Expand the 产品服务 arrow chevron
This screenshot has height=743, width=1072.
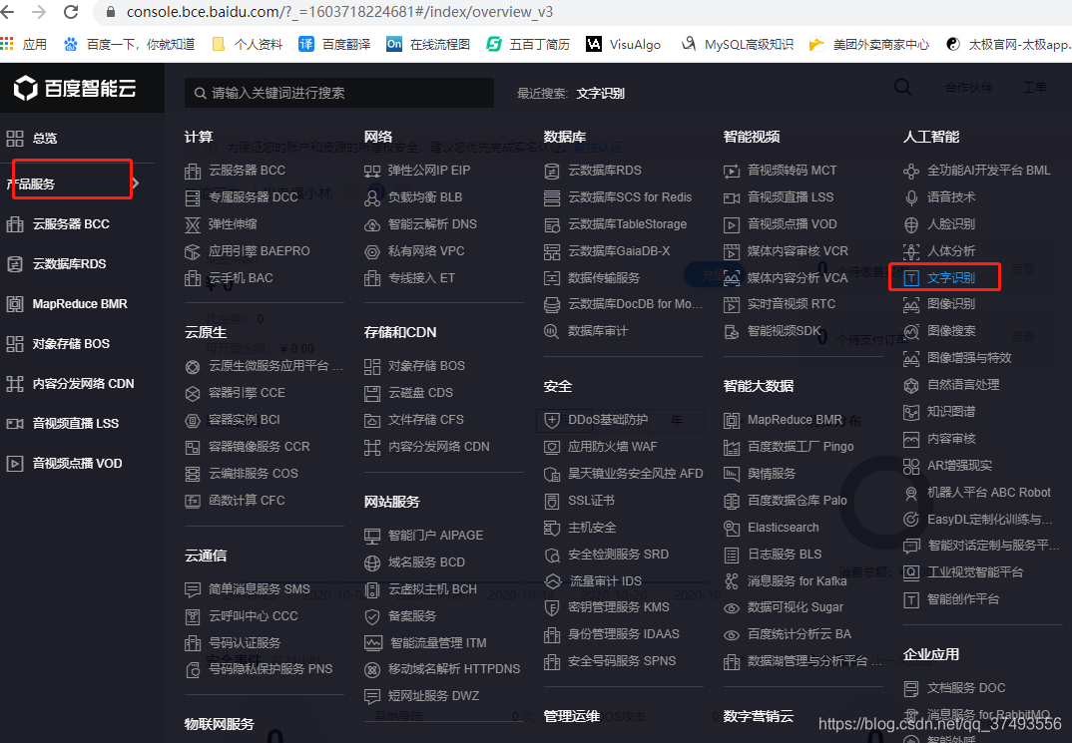coord(136,184)
